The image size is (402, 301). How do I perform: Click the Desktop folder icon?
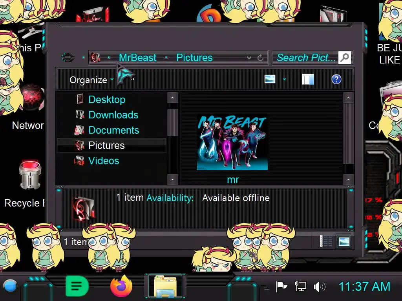[x=80, y=99]
